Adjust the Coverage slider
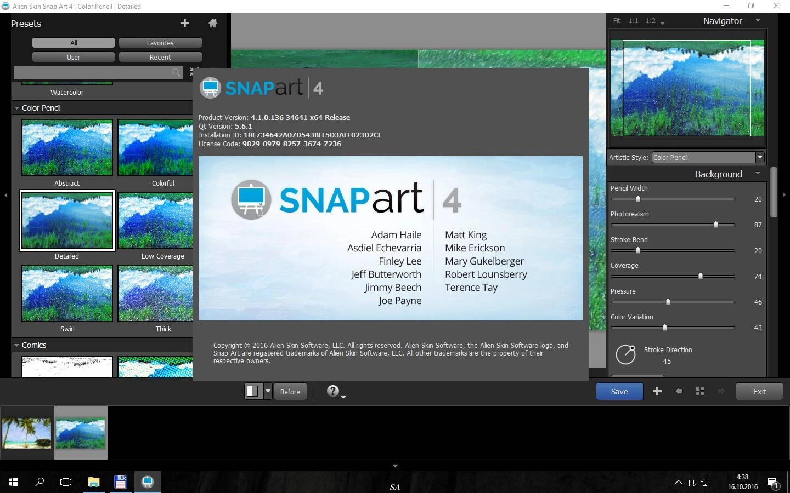790x493 pixels. [673, 276]
